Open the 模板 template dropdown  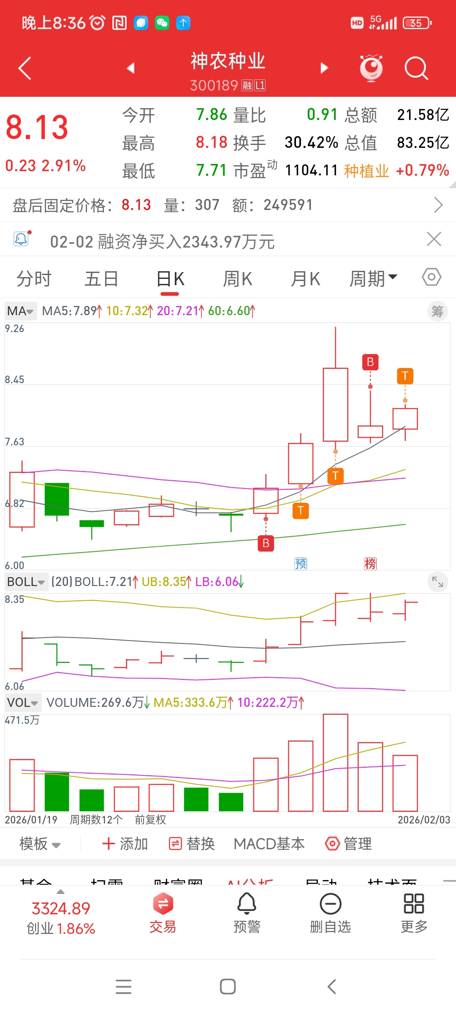[x=40, y=844]
